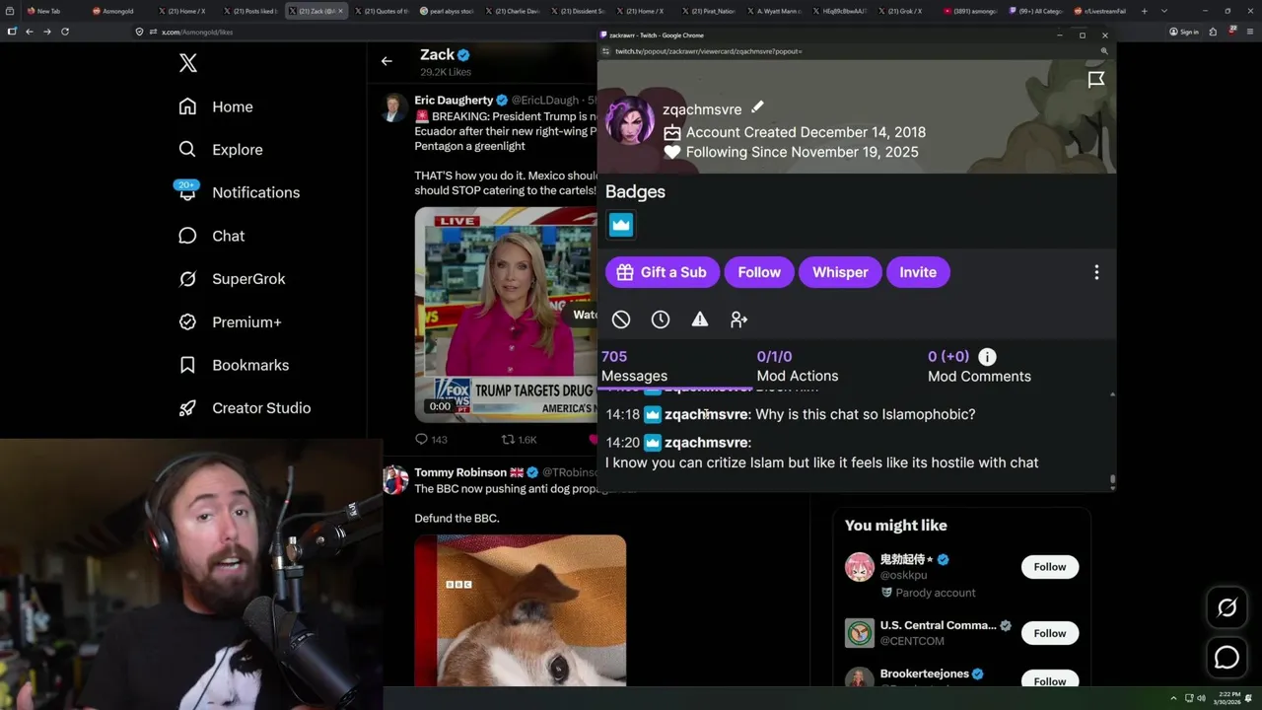Open Creator Studio in the X sidebar
This screenshot has height=710, width=1262.
[x=245, y=407]
